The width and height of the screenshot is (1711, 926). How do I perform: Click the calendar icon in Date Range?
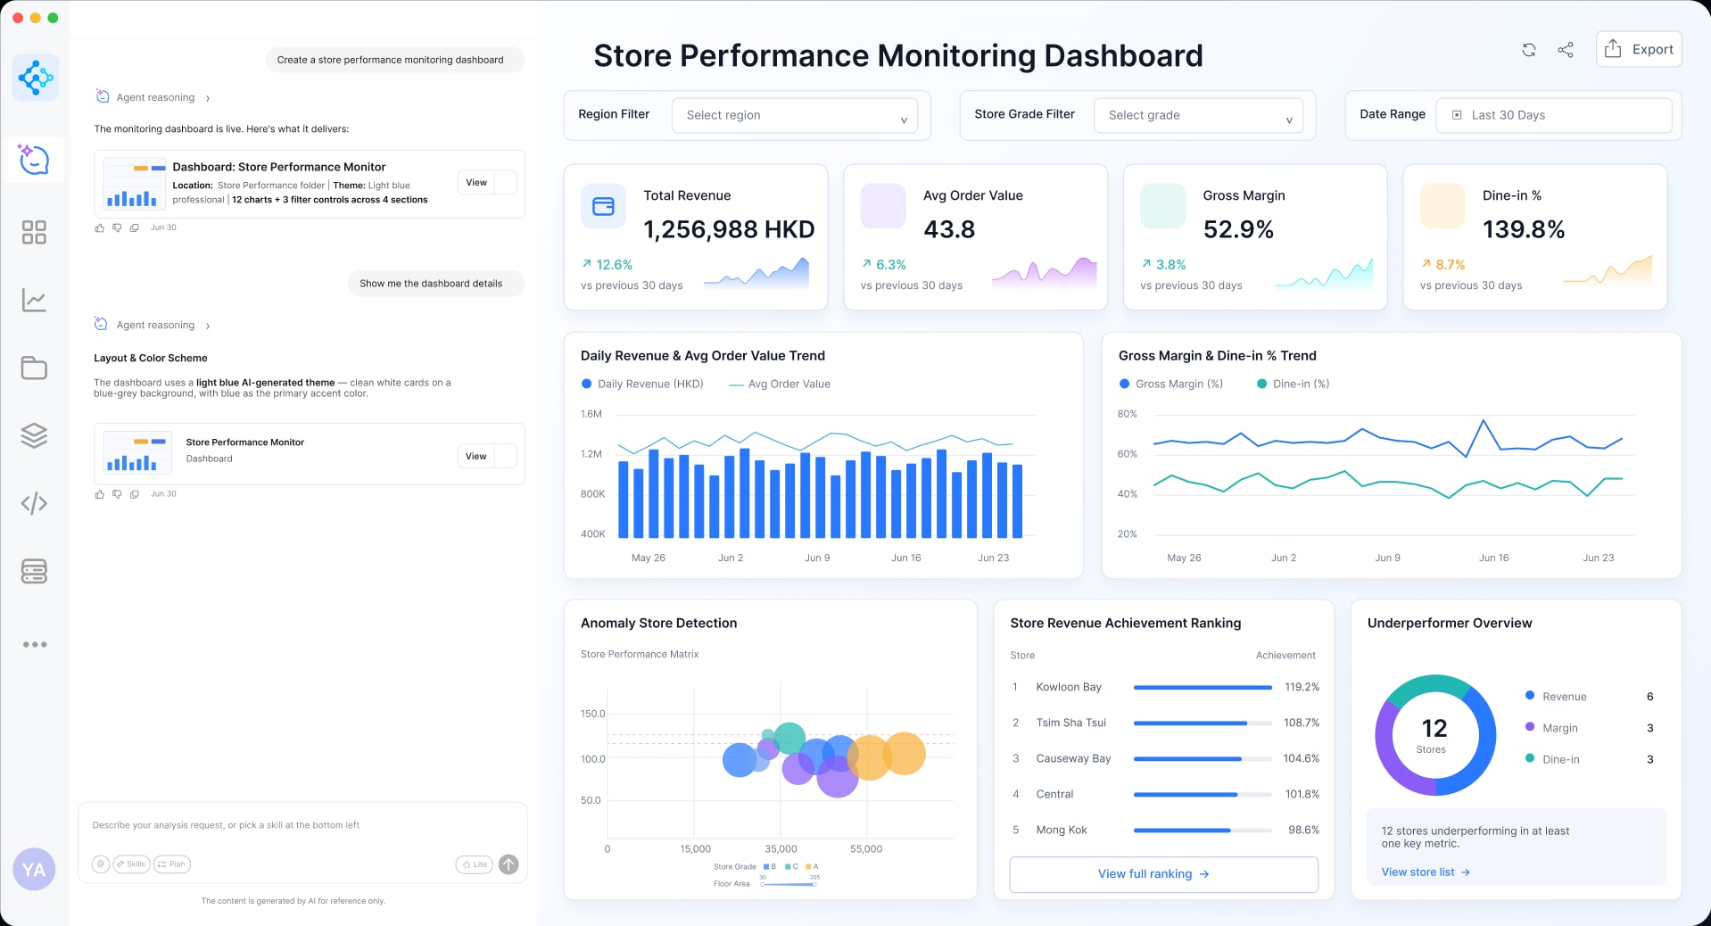coord(1457,115)
